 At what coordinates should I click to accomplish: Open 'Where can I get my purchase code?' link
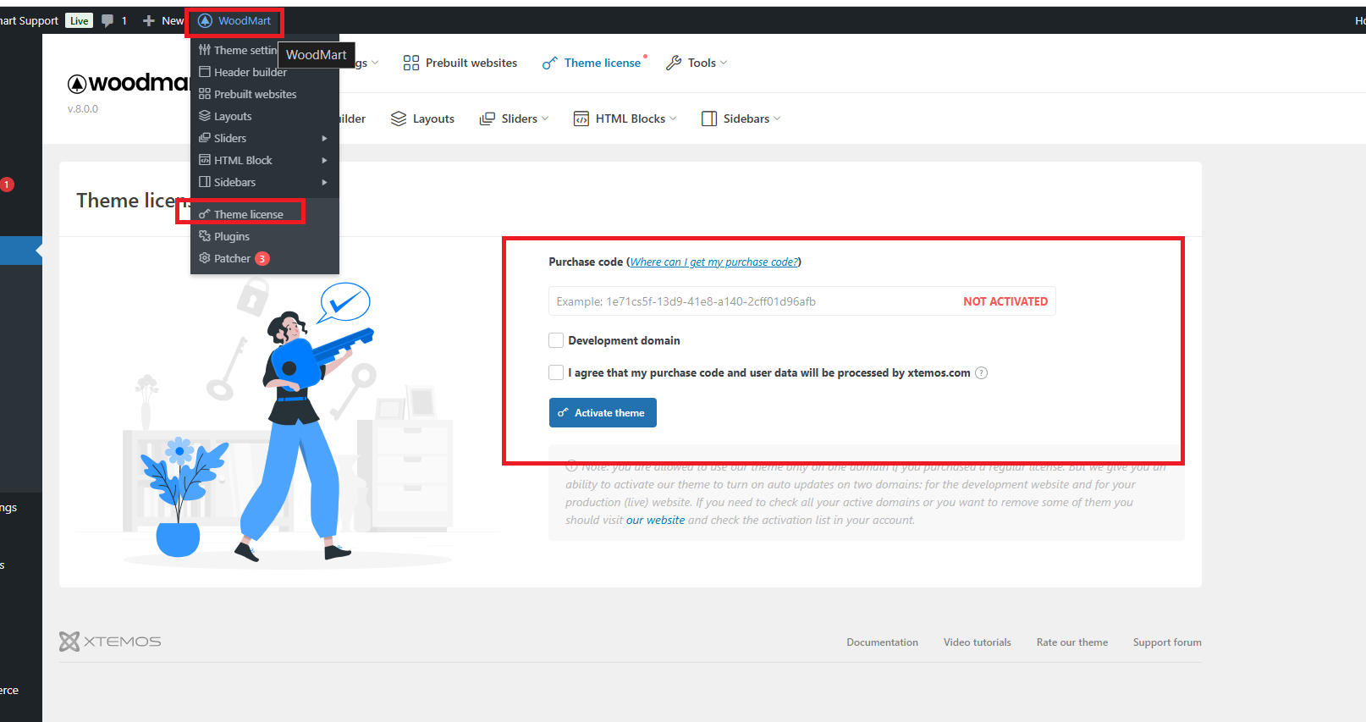point(713,262)
